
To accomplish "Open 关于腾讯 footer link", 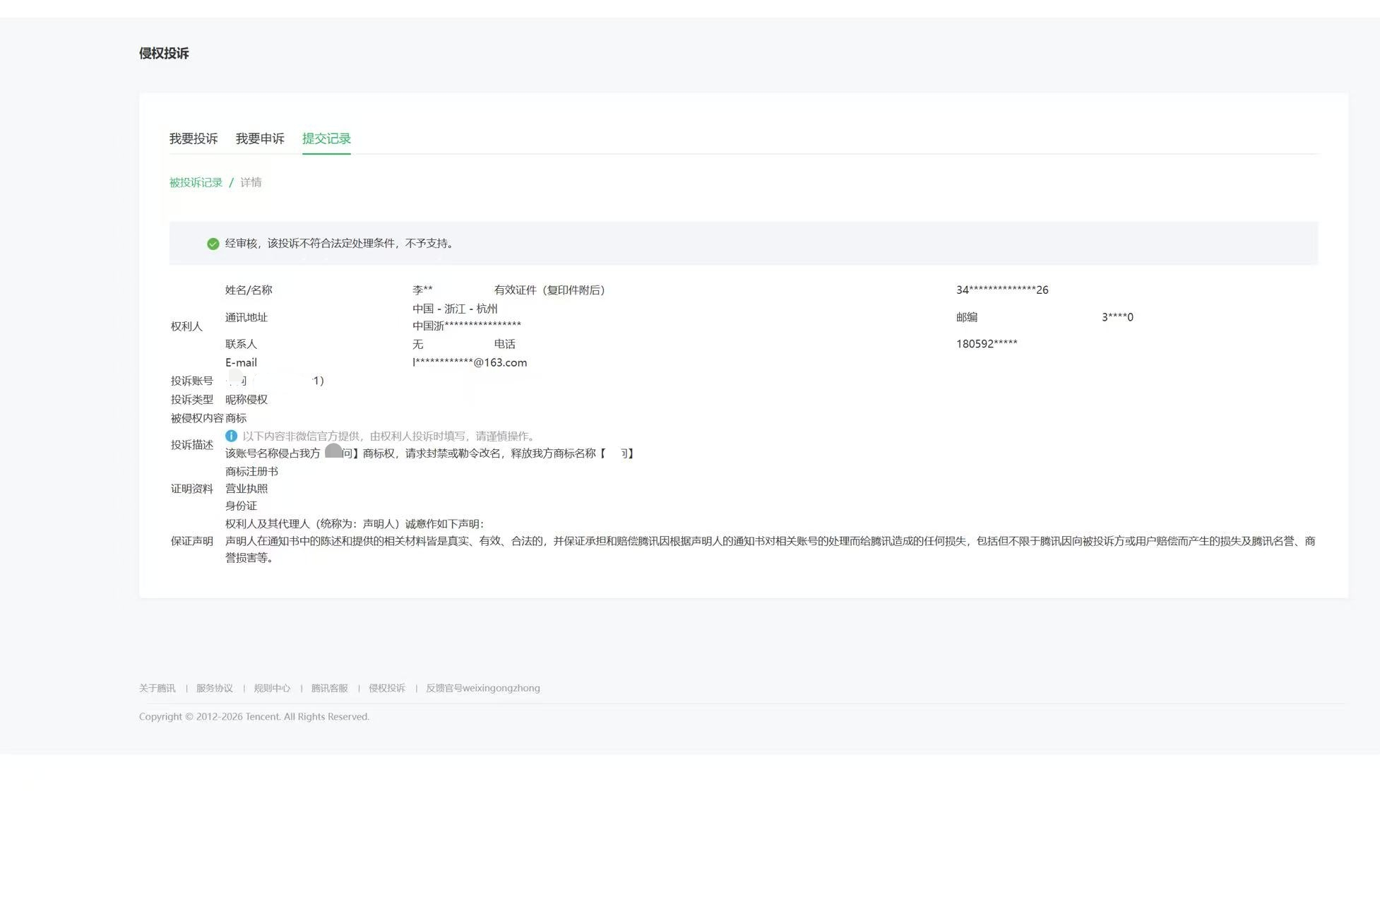I will coord(157,688).
